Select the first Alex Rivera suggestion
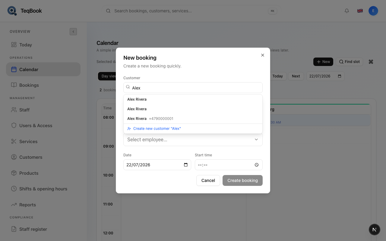The image size is (386, 241). 193,99
